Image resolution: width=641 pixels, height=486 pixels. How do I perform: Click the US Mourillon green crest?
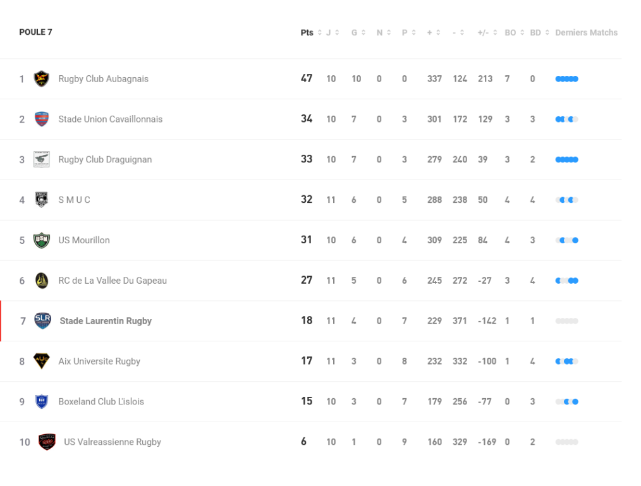(x=42, y=241)
